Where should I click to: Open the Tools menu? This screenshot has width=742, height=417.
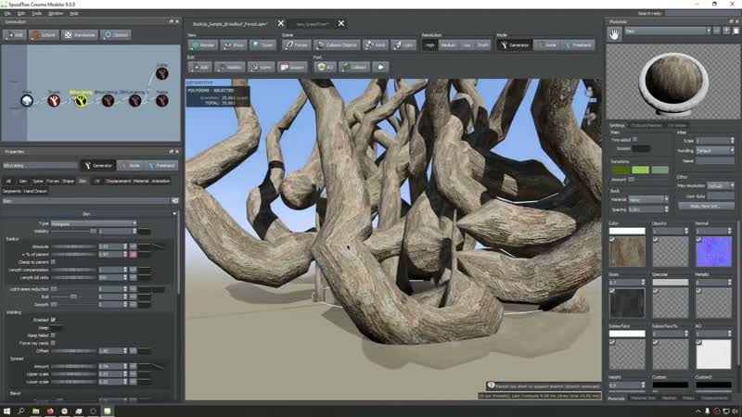pyautogui.click(x=36, y=13)
